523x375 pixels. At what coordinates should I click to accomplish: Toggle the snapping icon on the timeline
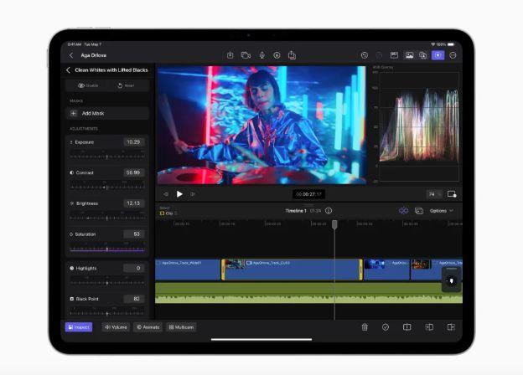click(403, 211)
